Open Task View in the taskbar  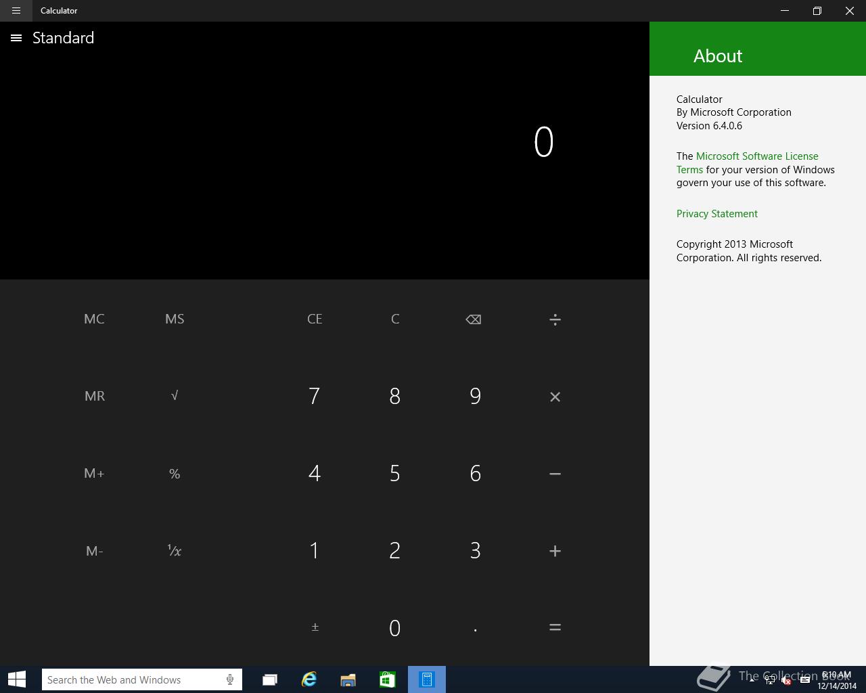(x=269, y=679)
